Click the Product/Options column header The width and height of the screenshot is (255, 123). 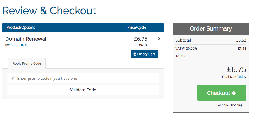(21, 27)
